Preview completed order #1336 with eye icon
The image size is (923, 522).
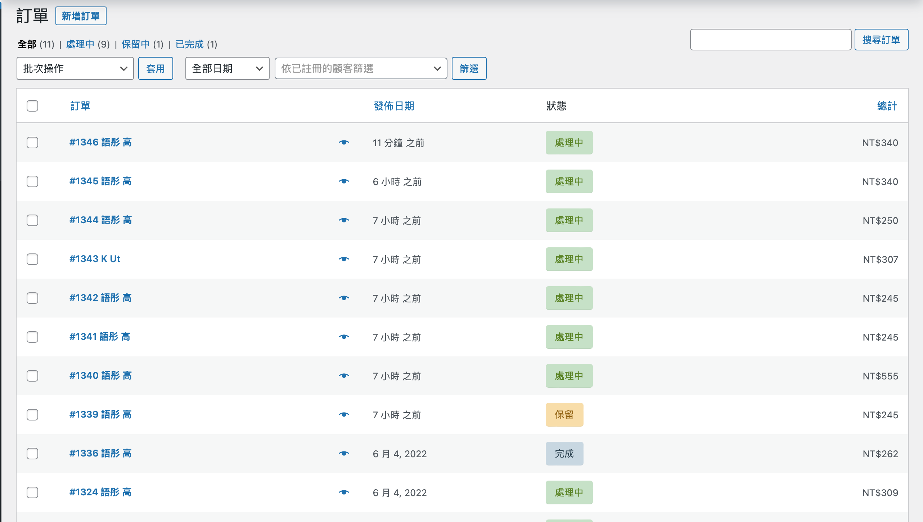click(x=344, y=454)
